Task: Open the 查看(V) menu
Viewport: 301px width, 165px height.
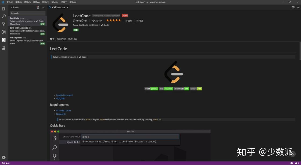Action: (36, 2)
